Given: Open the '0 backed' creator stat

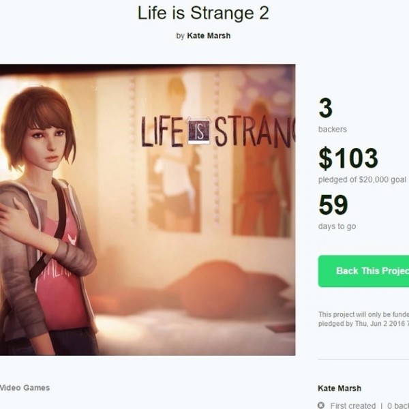Looking at the screenshot, I should pos(397,405).
